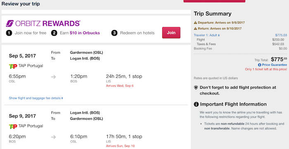
Task: Click the Orbitz Rewards logo icon
Action: (10, 23)
